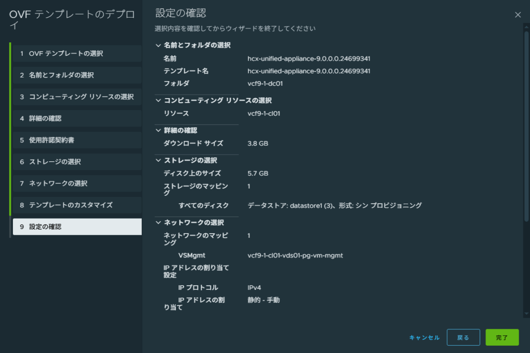
Task: Select current step 9 設定の確認
Action: [x=76, y=227]
